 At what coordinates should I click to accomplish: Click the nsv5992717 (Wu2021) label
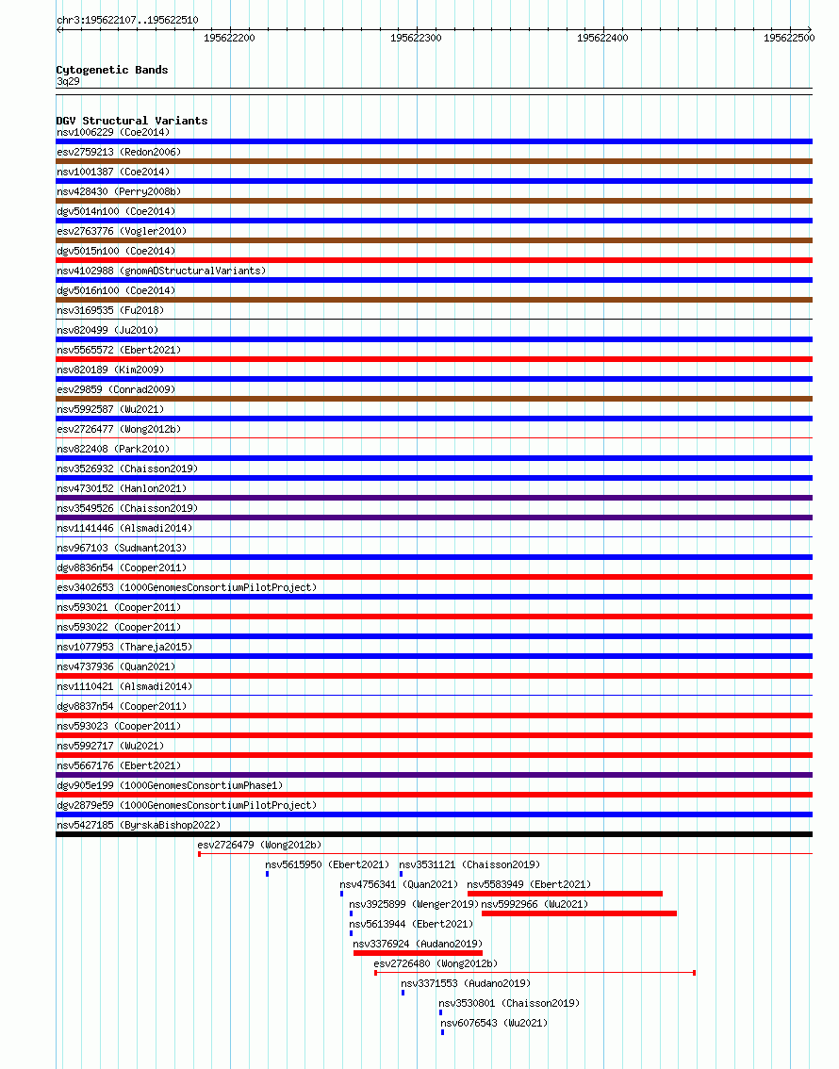pyautogui.click(x=110, y=745)
